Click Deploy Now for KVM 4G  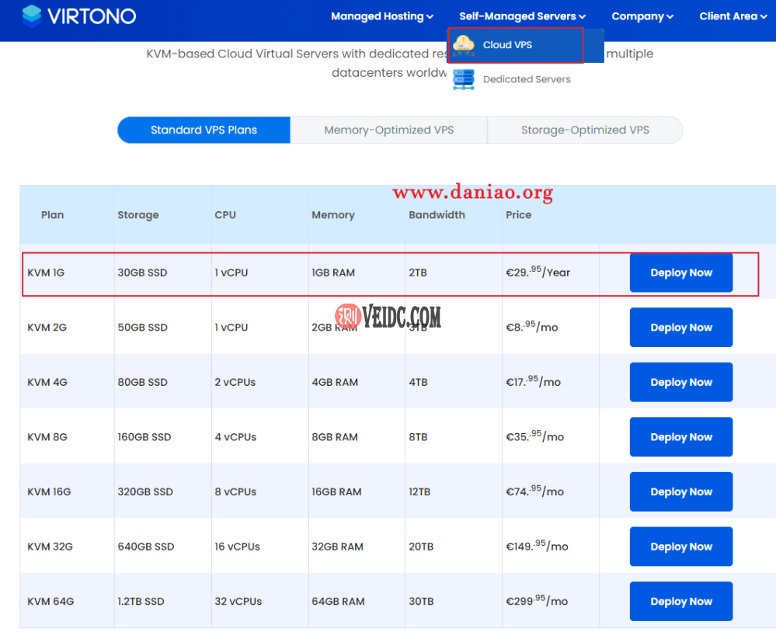click(x=680, y=382)
